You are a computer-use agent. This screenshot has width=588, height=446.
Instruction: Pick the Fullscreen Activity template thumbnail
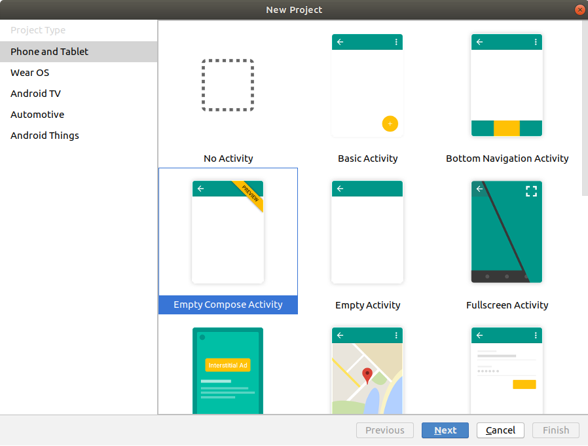click(x=507, y=232)
